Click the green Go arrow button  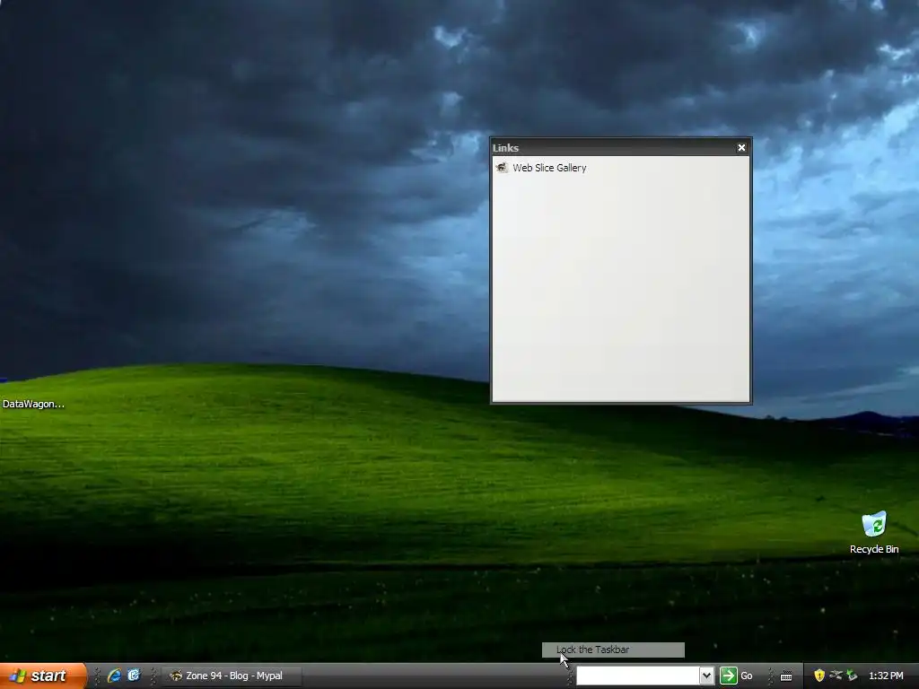pos(729,676)
